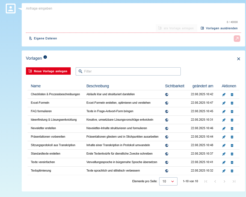The height and width of the screenshot is (197, 246).
Task: Click globe visibility icon for Texte vereinfachen
Action: [x=167, y=162]
